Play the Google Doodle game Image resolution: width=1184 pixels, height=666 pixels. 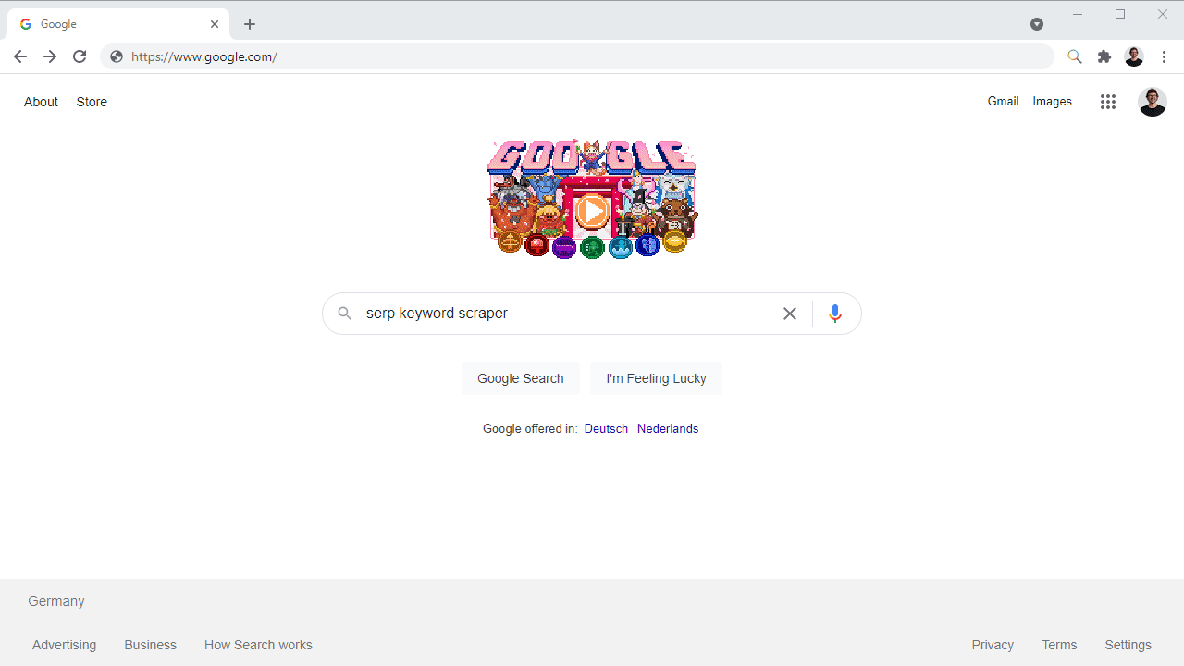pos(592,212)
